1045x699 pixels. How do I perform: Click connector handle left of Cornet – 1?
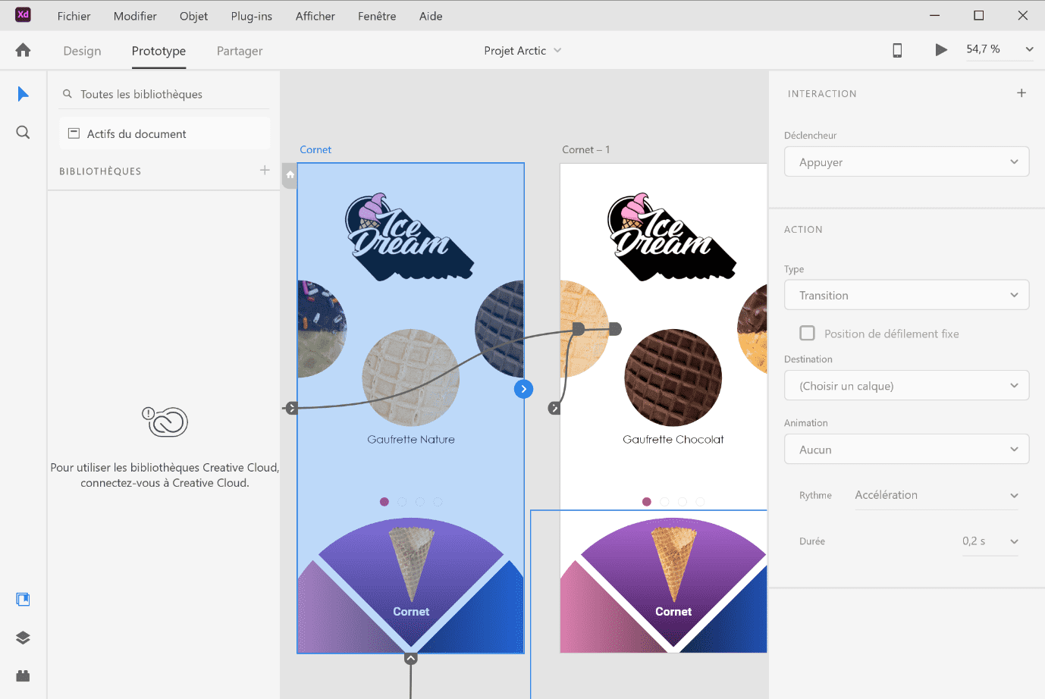[x=554, y=408]
